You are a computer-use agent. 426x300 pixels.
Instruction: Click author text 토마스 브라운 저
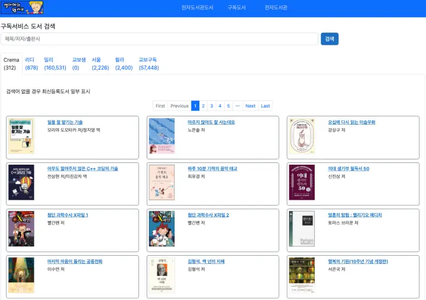343,223
